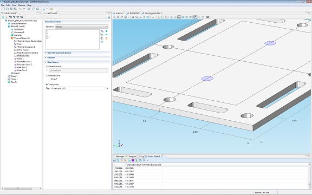The image size is (312, 195).
Task: Open the Help menu
Action: coord(29,5)
